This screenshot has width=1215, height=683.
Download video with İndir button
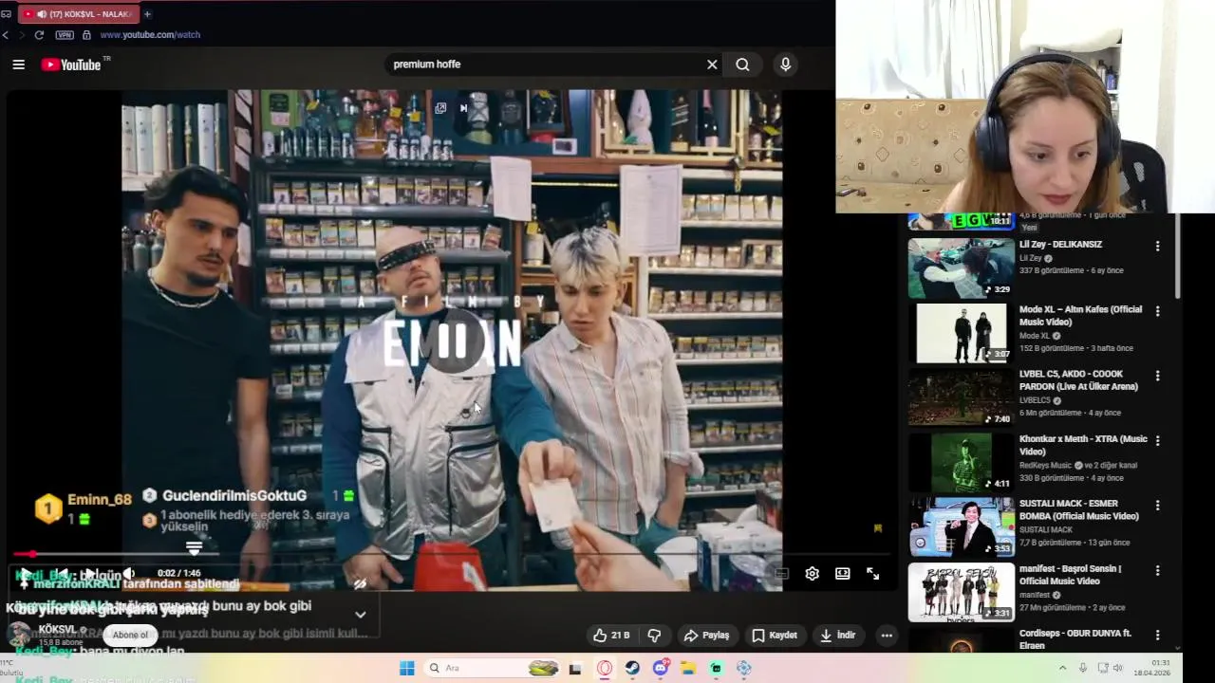click(838, 636)
